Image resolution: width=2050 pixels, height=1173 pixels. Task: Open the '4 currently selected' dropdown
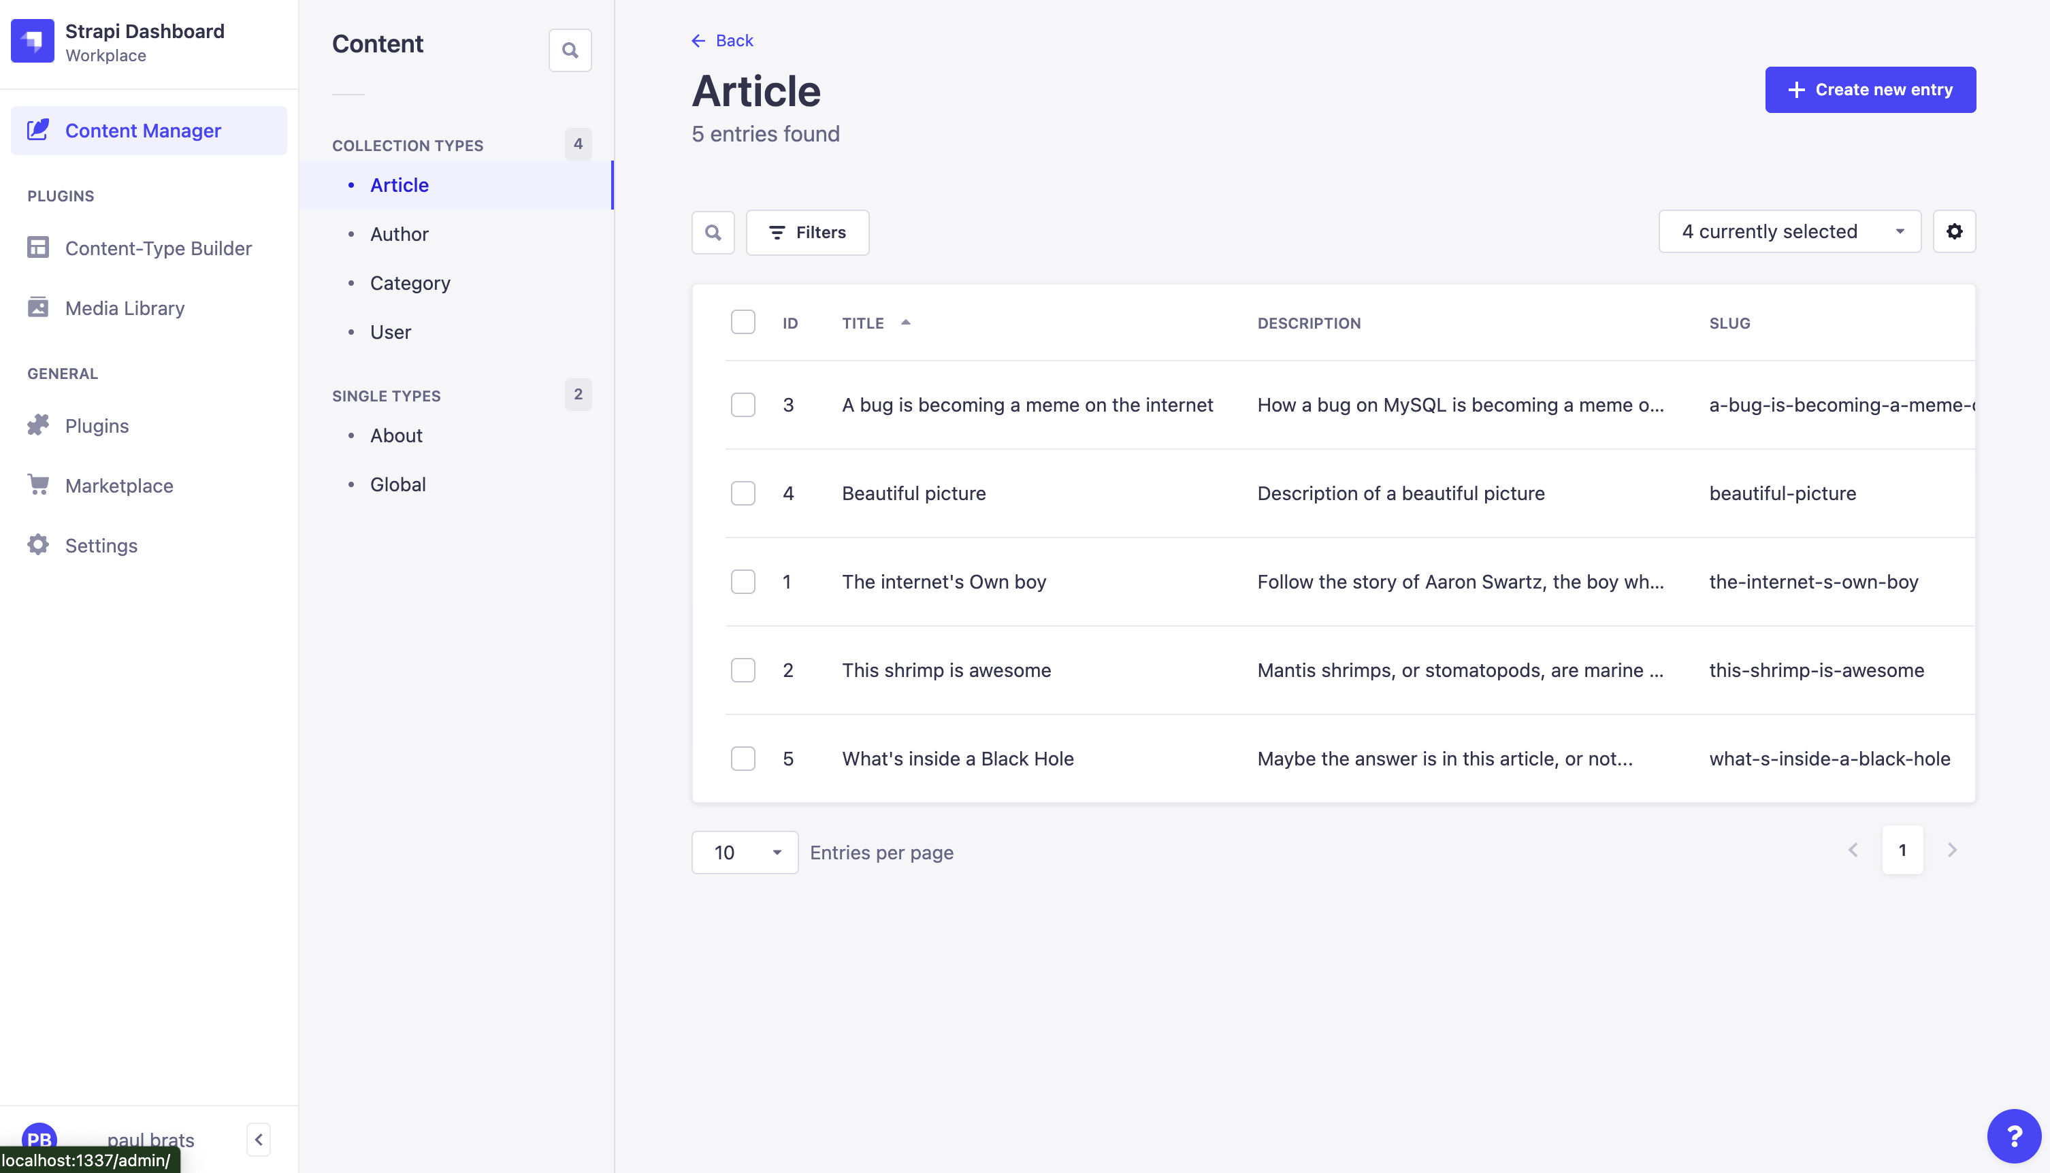[1789, 232]
